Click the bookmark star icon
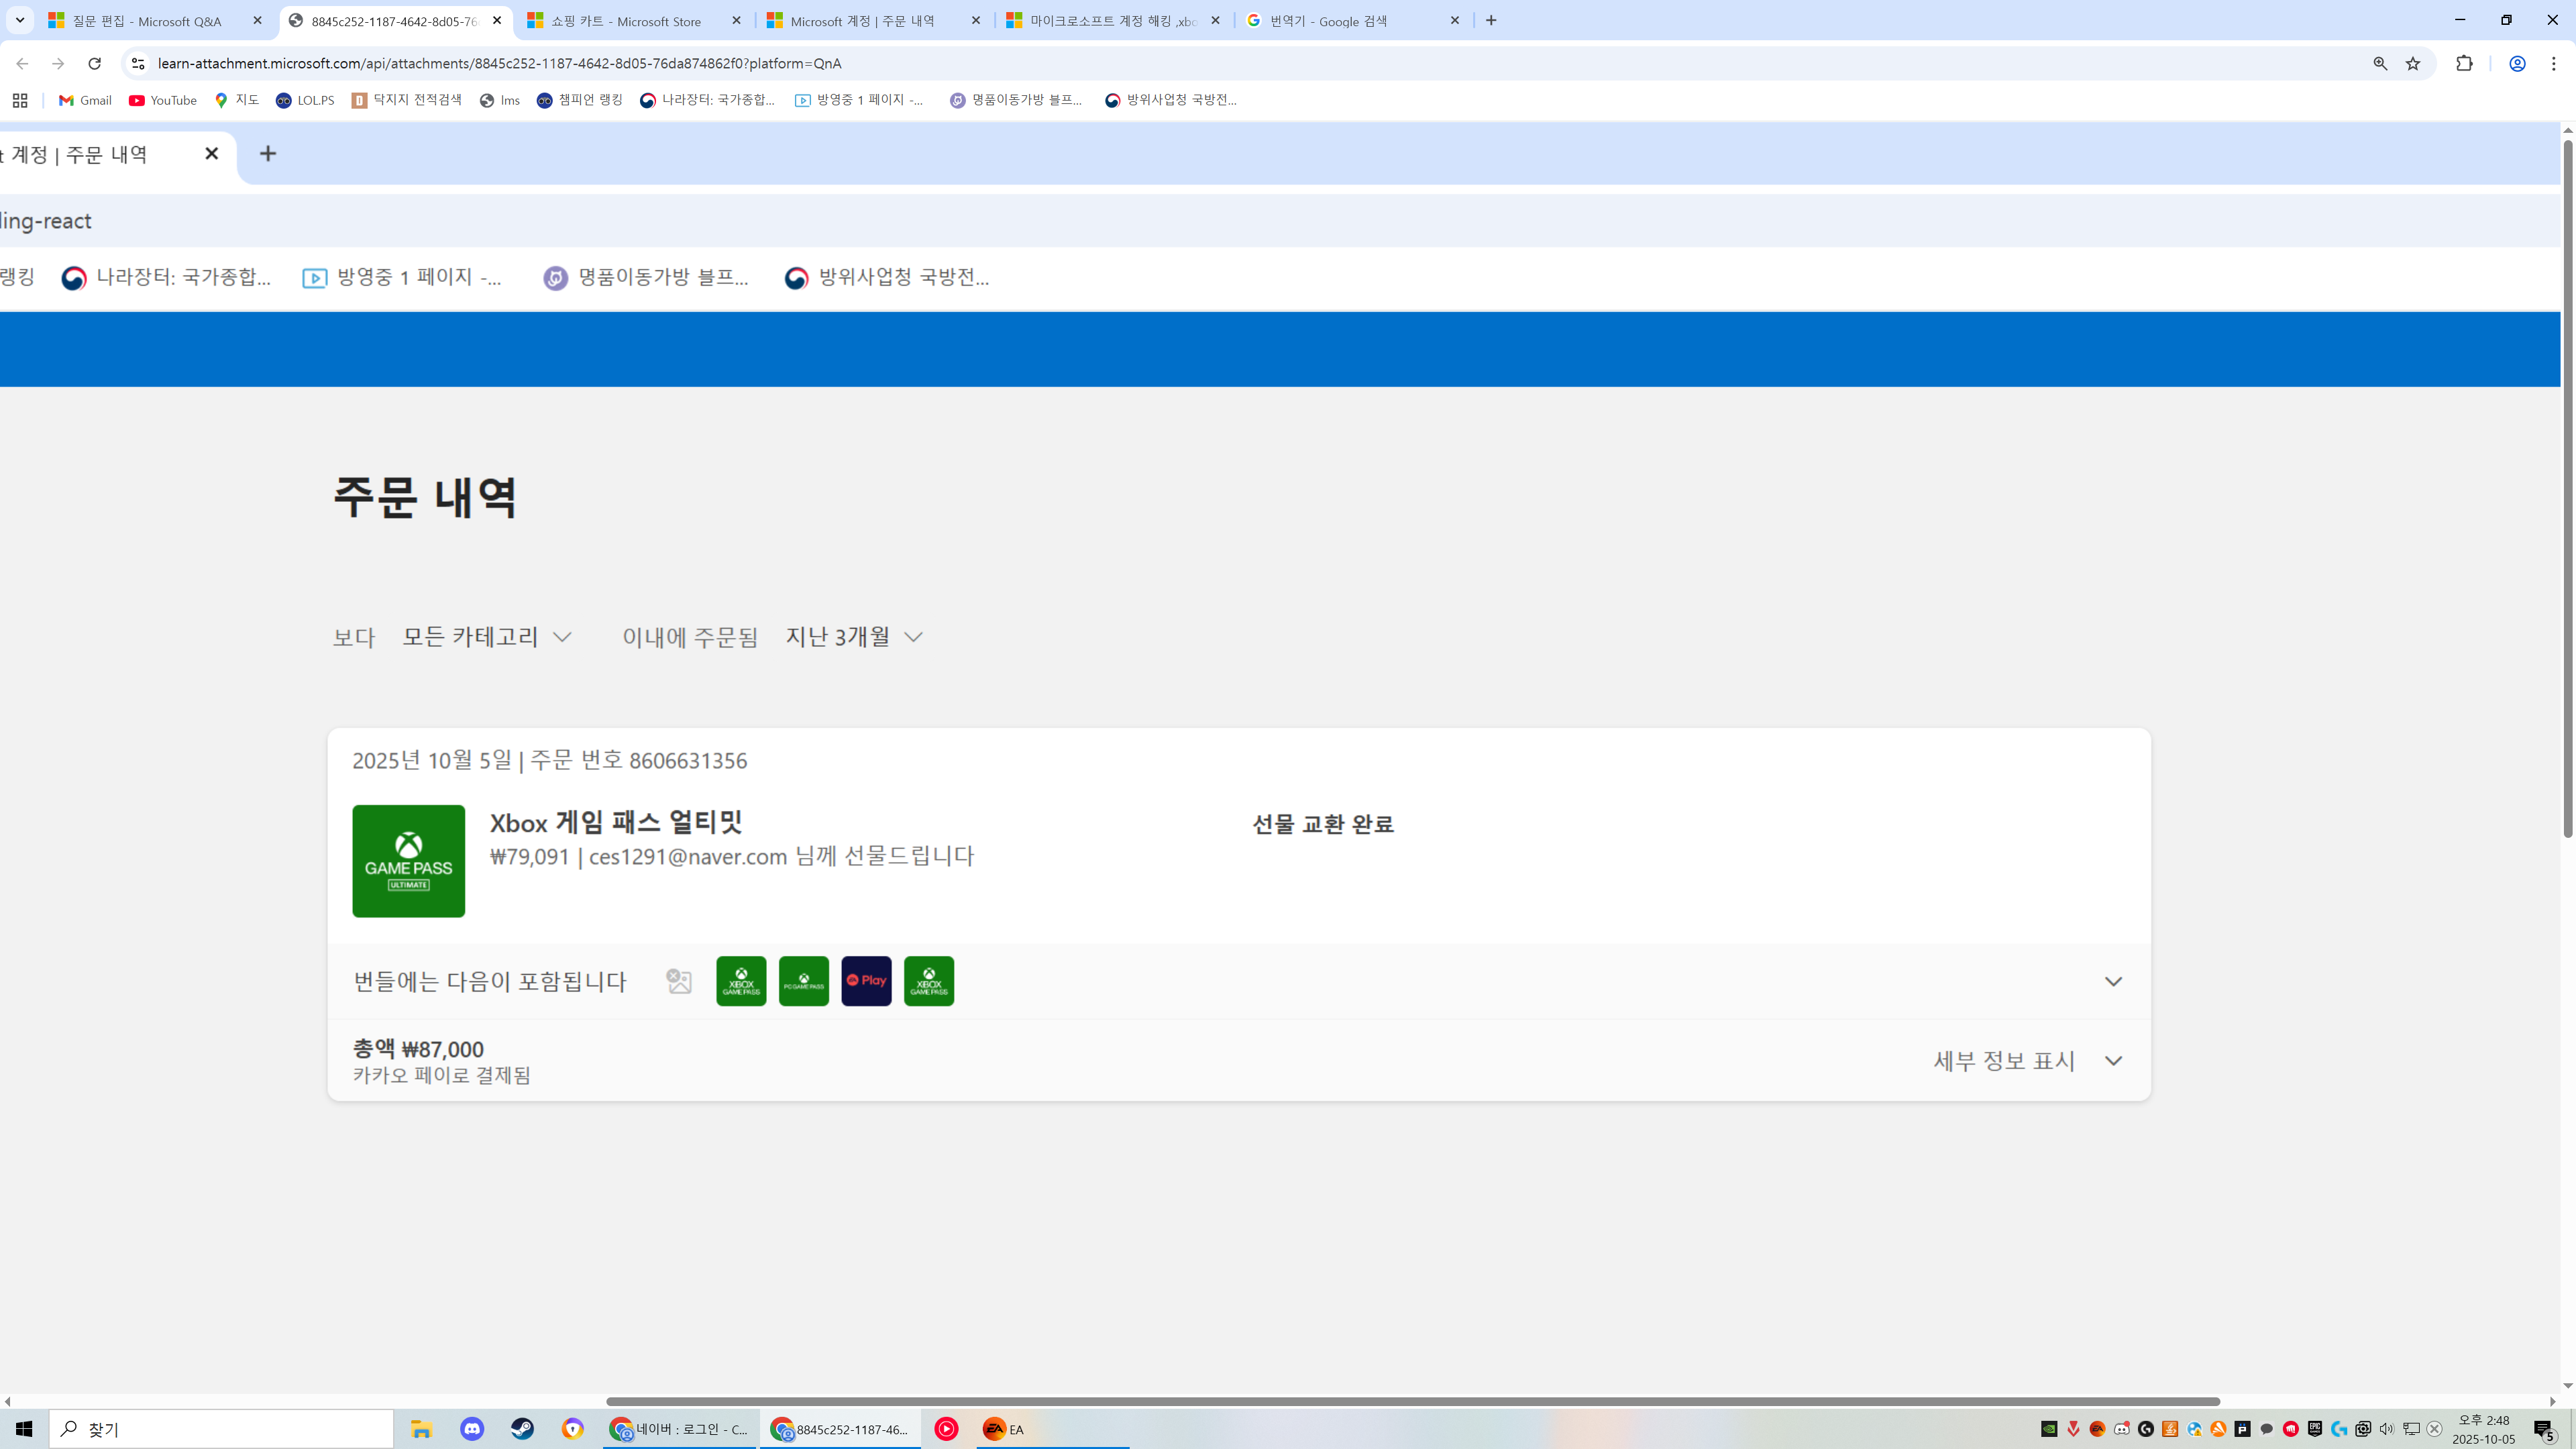 click(2413, 63)
